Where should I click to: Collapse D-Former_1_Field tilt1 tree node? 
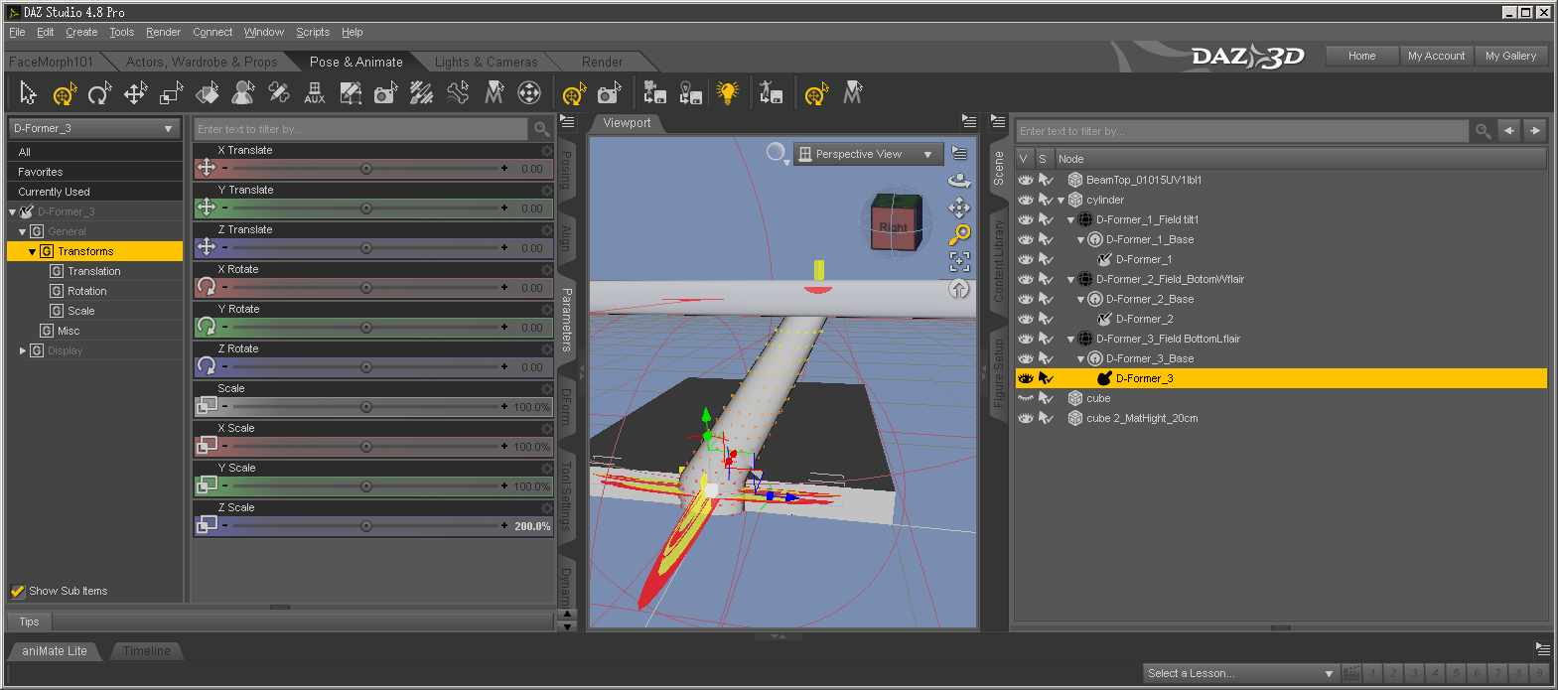[x=1070, y=219]
